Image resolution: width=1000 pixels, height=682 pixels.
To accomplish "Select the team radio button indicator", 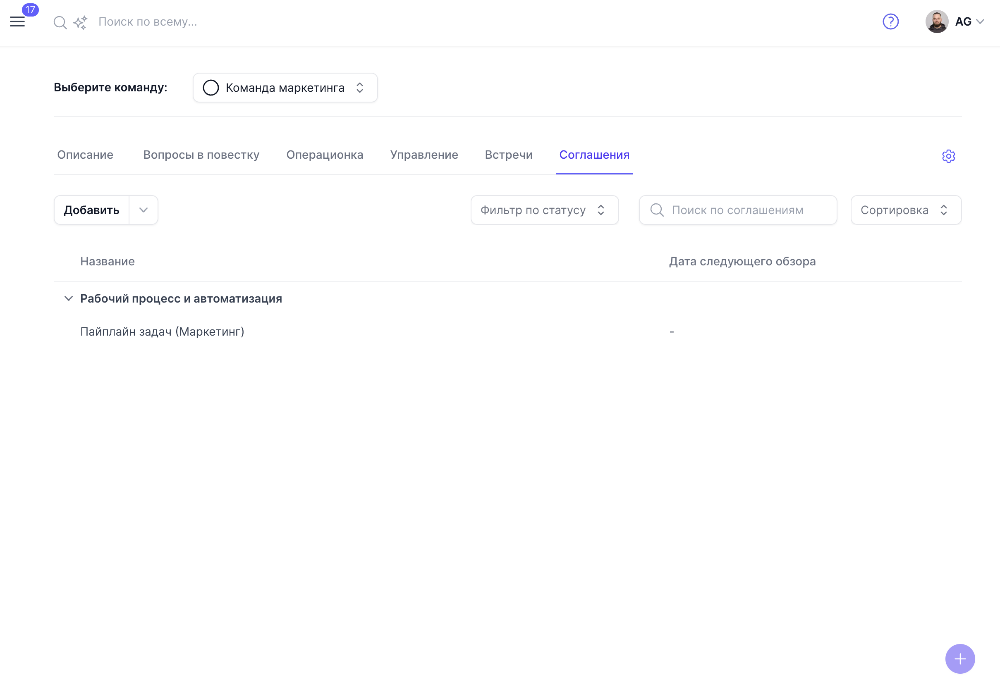I will (211, 87).
